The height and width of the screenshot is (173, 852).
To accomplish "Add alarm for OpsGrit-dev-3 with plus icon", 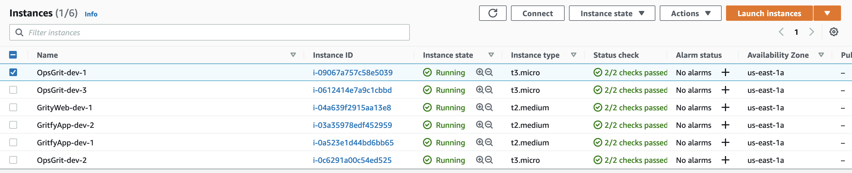I will [725, 90].
